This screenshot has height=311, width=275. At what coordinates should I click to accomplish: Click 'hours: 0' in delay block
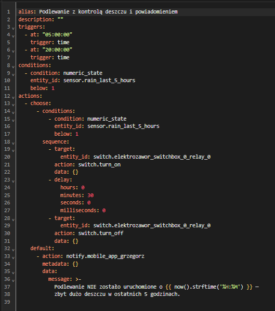pyautogui.click(x=72, y=187)
